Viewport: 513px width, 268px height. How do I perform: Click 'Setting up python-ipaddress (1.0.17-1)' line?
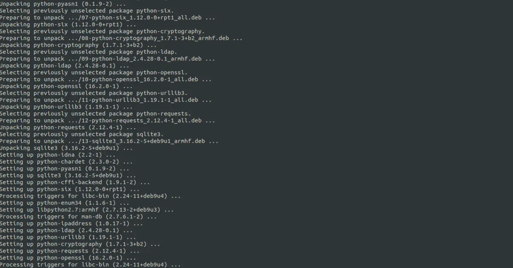(71, 223)
